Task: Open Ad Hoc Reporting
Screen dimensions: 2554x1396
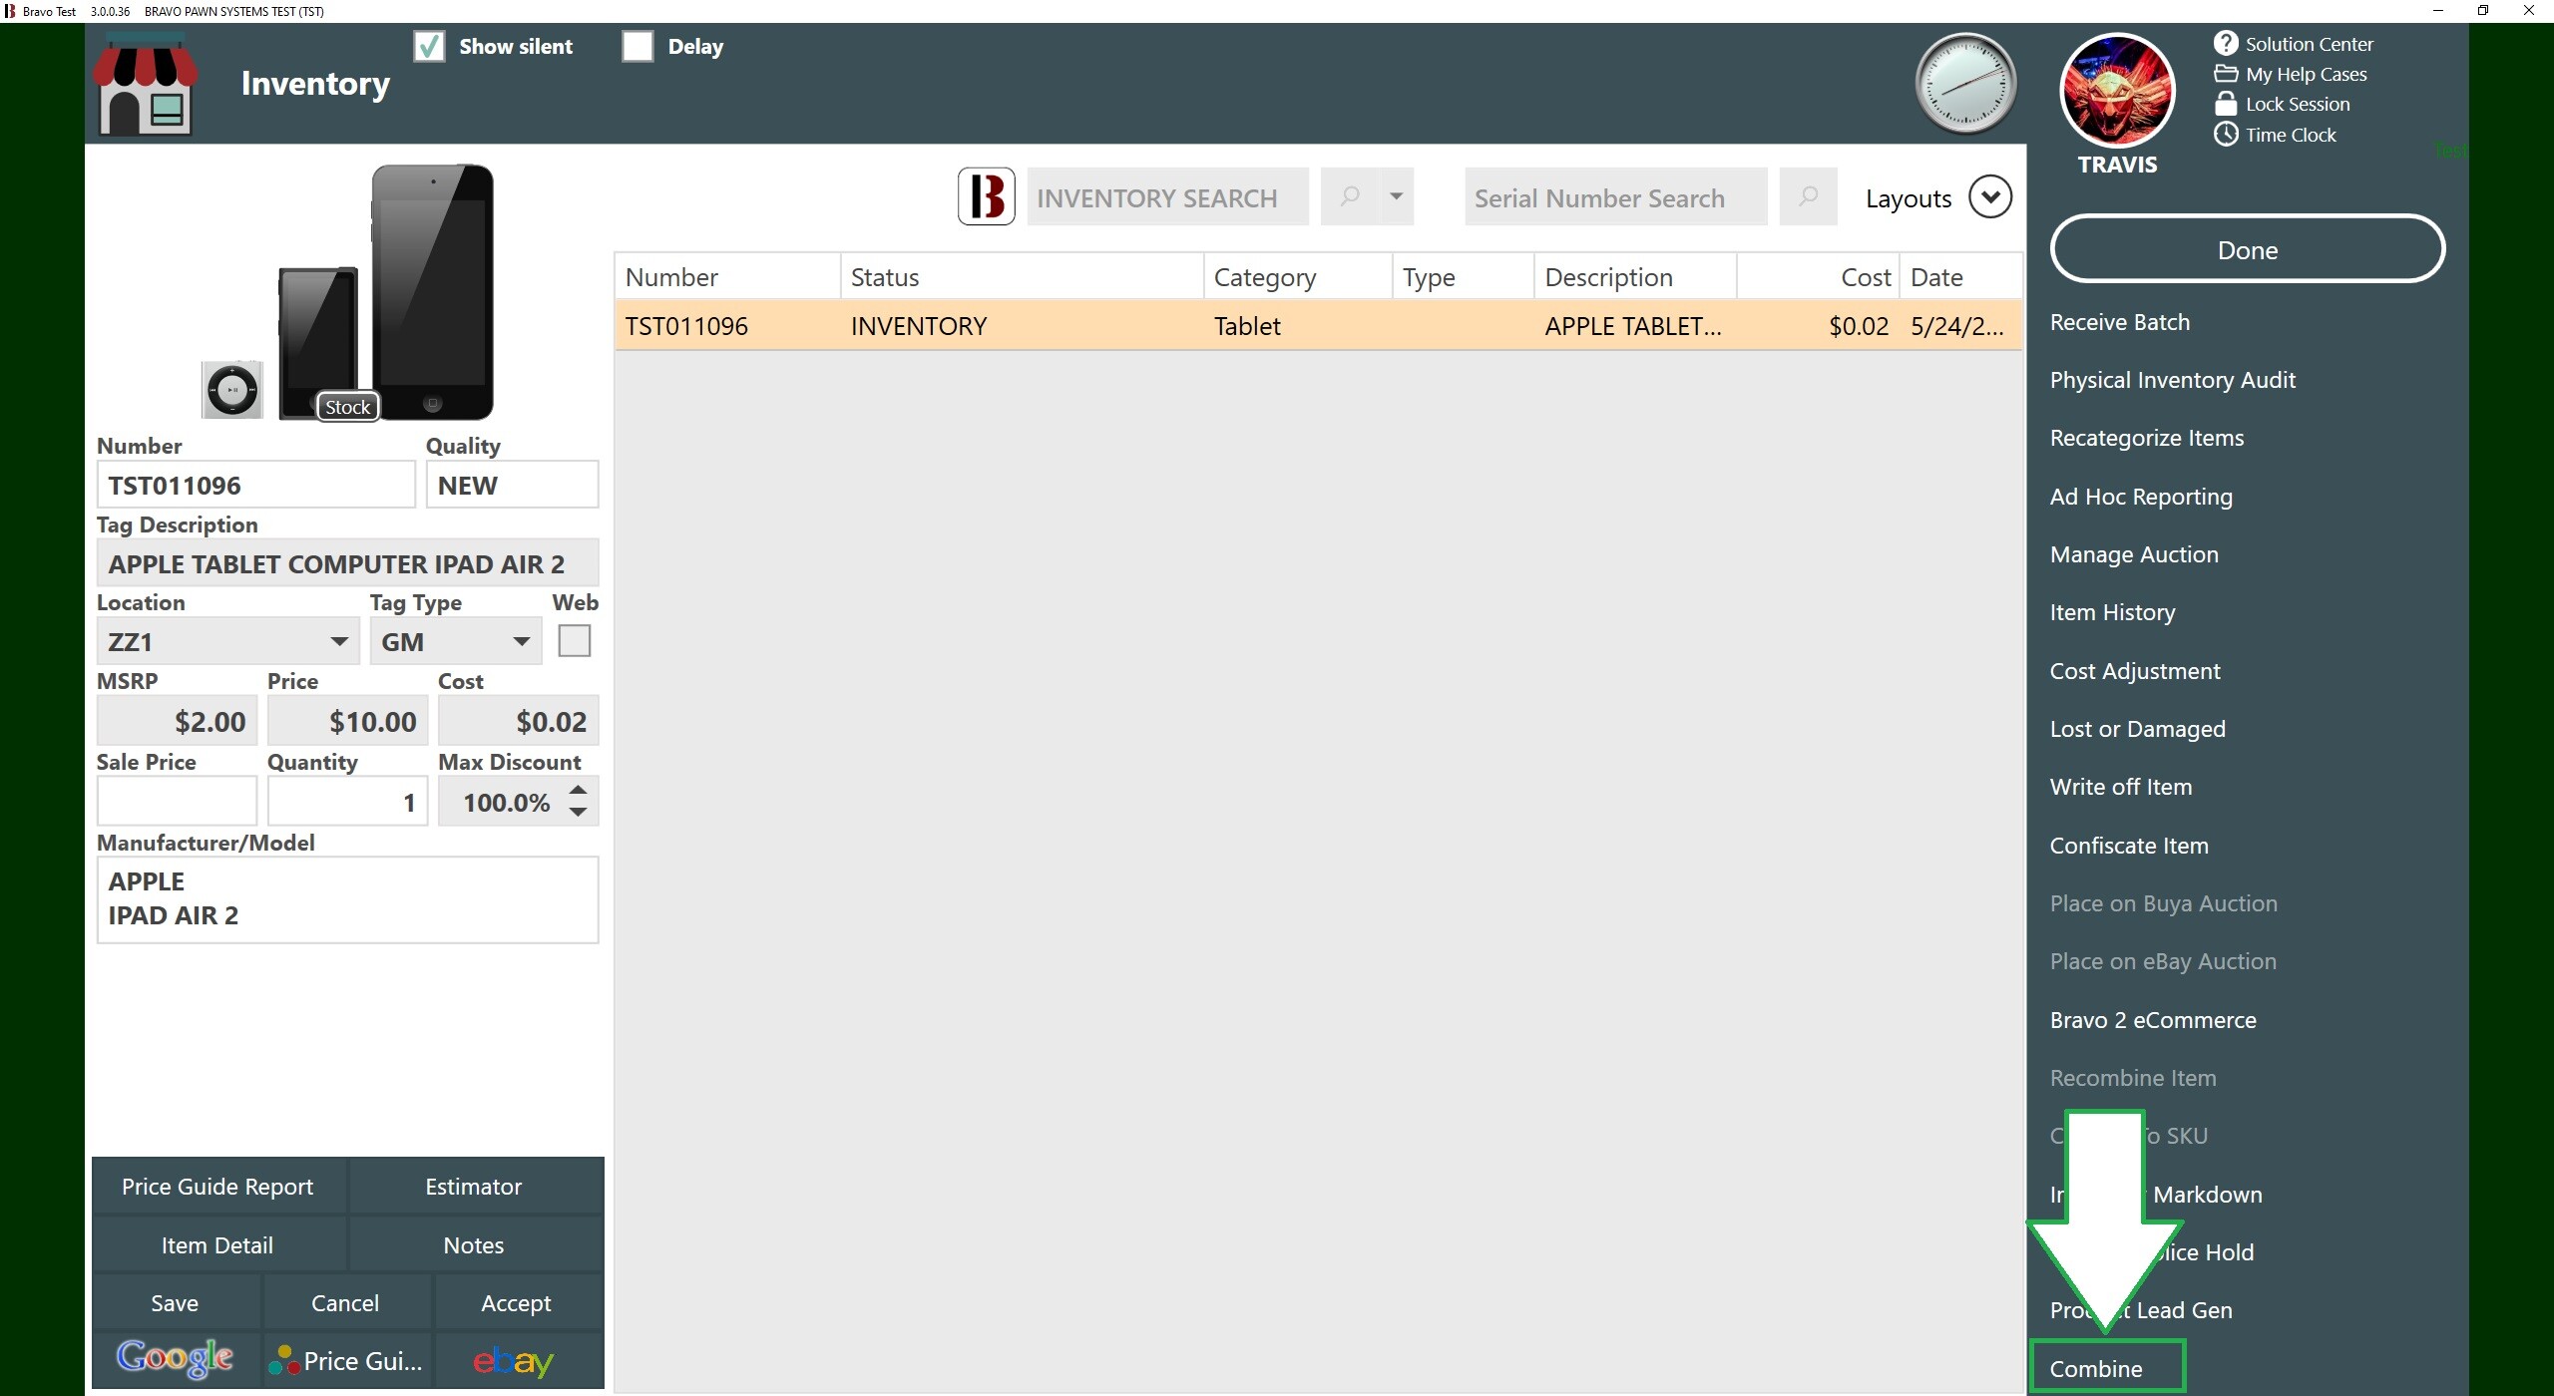Action: click(2141, 497)
